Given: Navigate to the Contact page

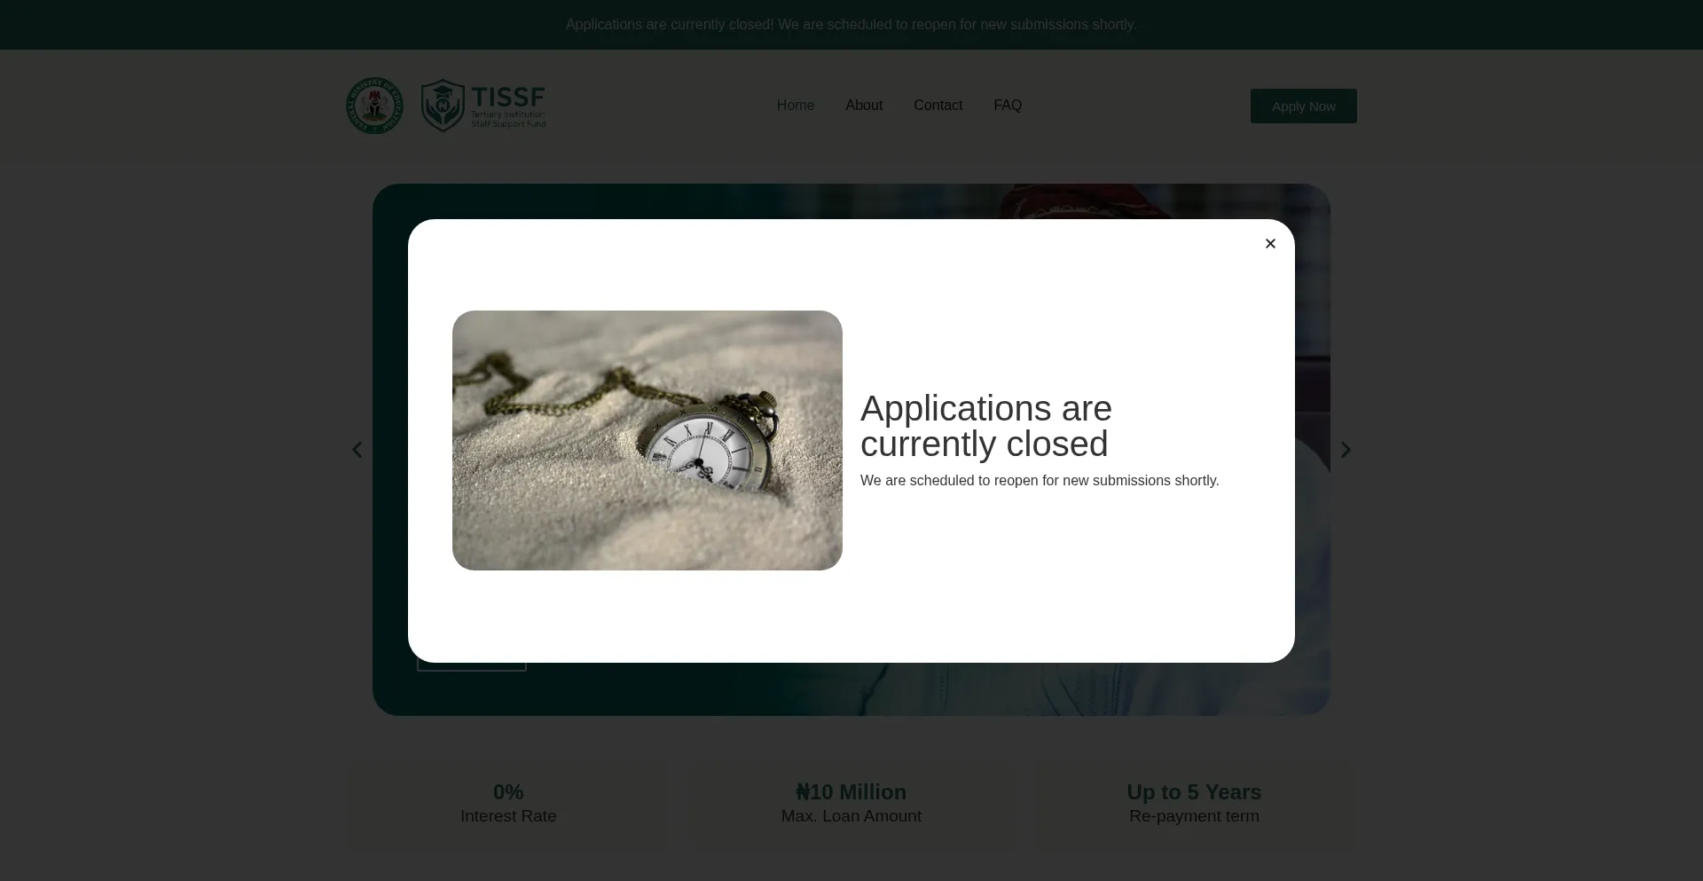Looking at the screenshot, I should click(x=938, y=106).
